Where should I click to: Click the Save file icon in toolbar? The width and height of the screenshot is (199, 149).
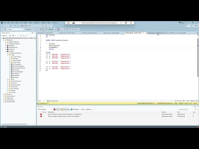(x=15, y=26)
